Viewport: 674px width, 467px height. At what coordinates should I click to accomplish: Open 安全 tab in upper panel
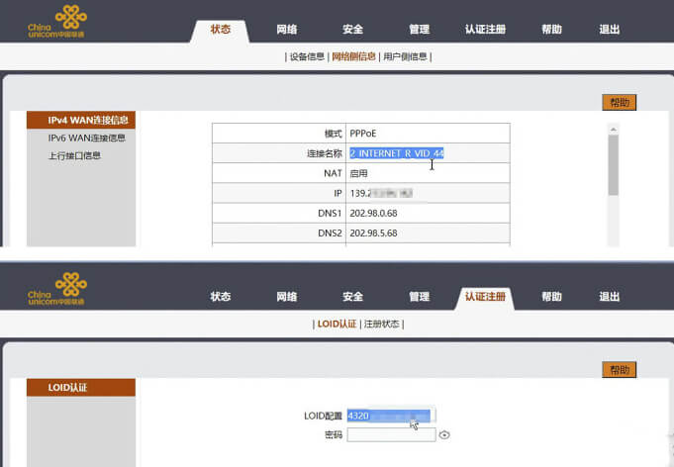[353, 30]
